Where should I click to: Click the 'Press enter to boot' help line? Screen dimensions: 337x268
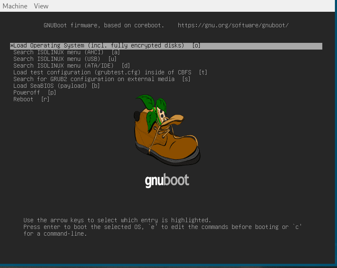tap(162, 227)
